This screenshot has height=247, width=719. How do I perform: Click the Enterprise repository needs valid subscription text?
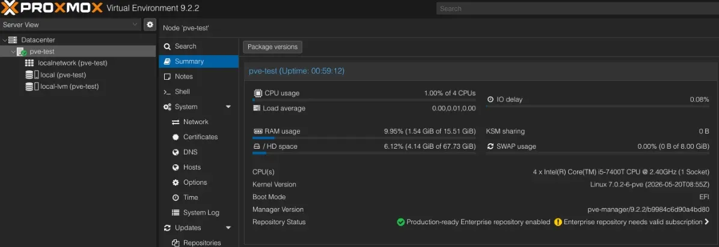point(633,222)
